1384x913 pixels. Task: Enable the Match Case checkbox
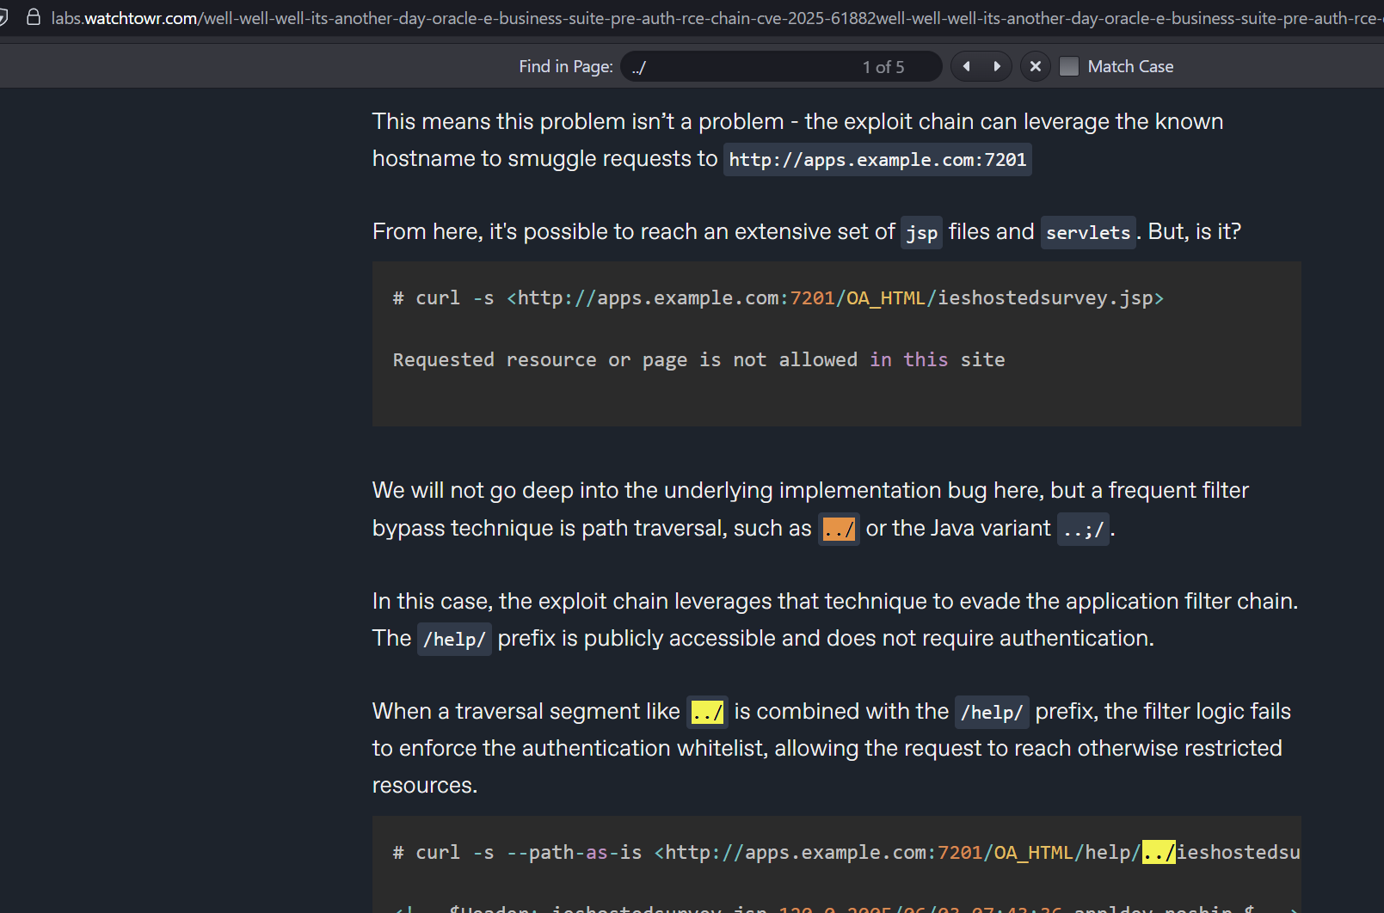1069,66
